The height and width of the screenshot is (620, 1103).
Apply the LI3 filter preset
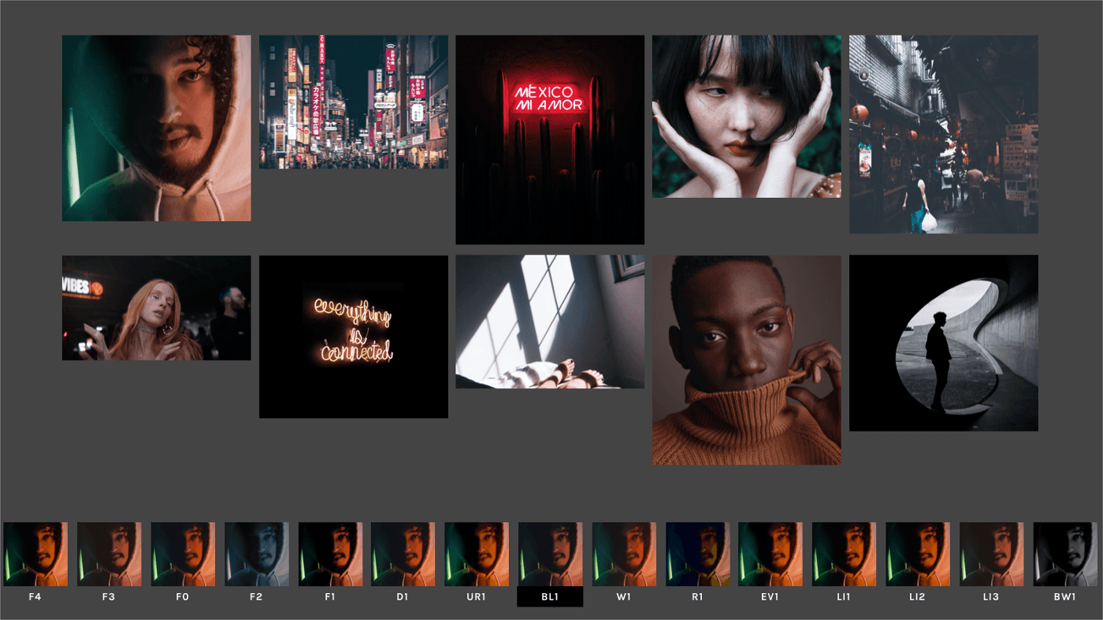pyautogui.click(x=991, y=554)
